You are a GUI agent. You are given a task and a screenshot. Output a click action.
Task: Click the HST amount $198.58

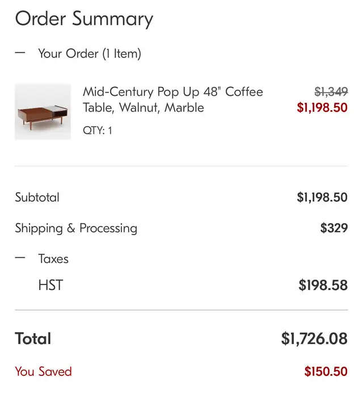click(x=323, y=285)
